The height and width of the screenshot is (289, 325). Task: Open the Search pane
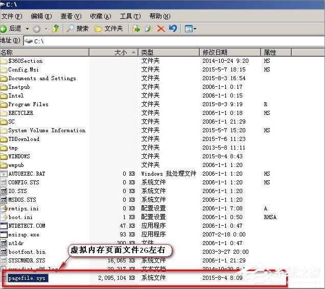[77, 29]
